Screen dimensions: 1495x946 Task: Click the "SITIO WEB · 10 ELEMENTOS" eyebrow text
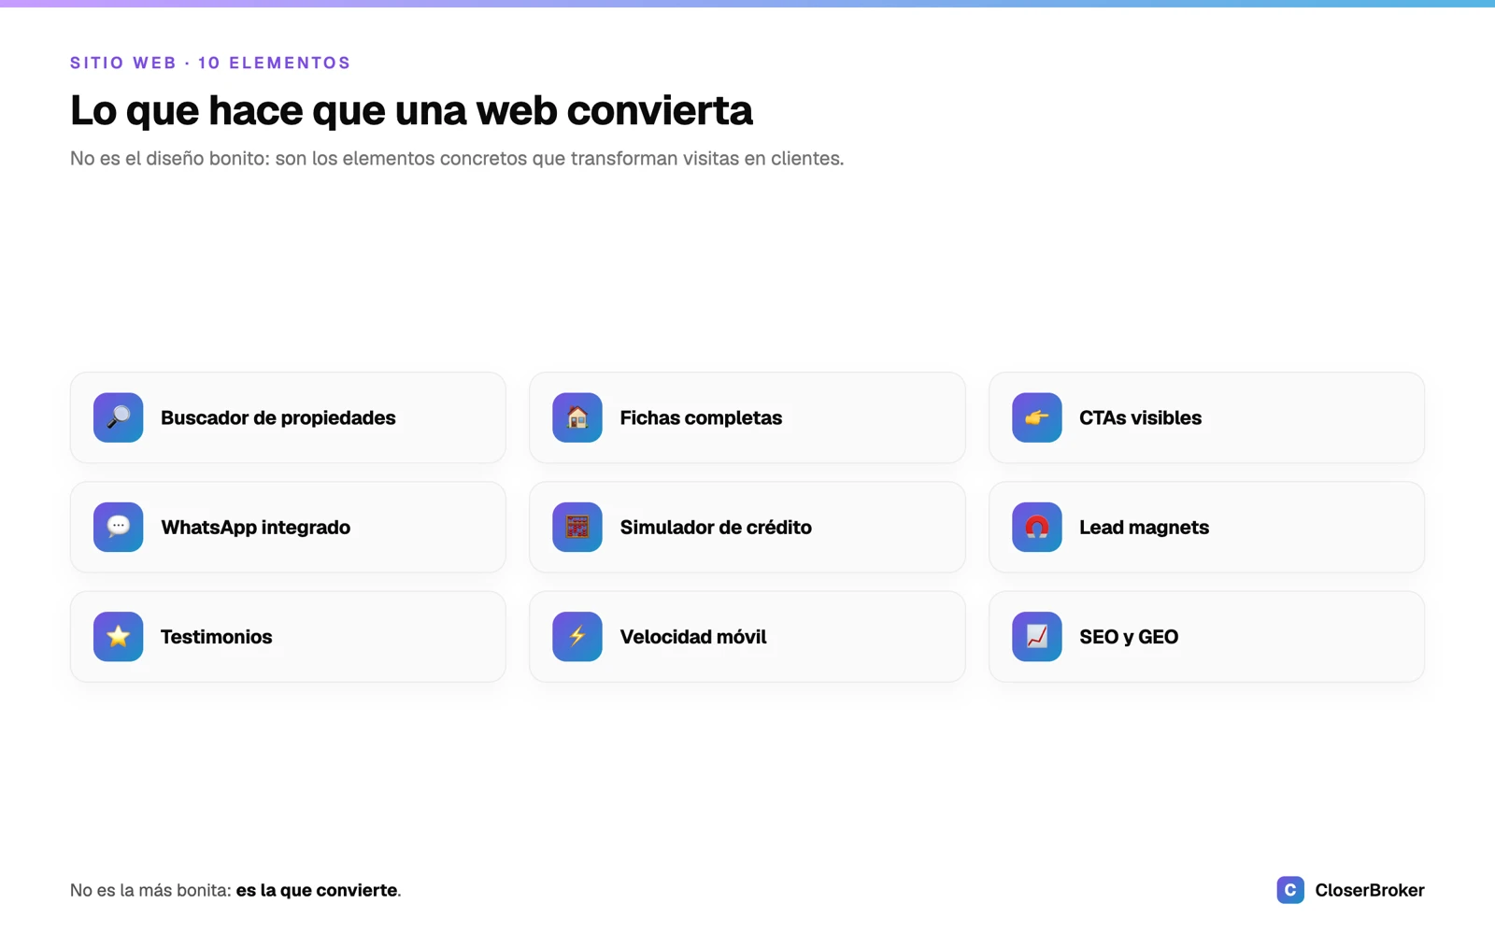tap(210, 63)
